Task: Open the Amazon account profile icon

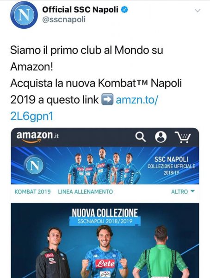Action: click(161, 137)
